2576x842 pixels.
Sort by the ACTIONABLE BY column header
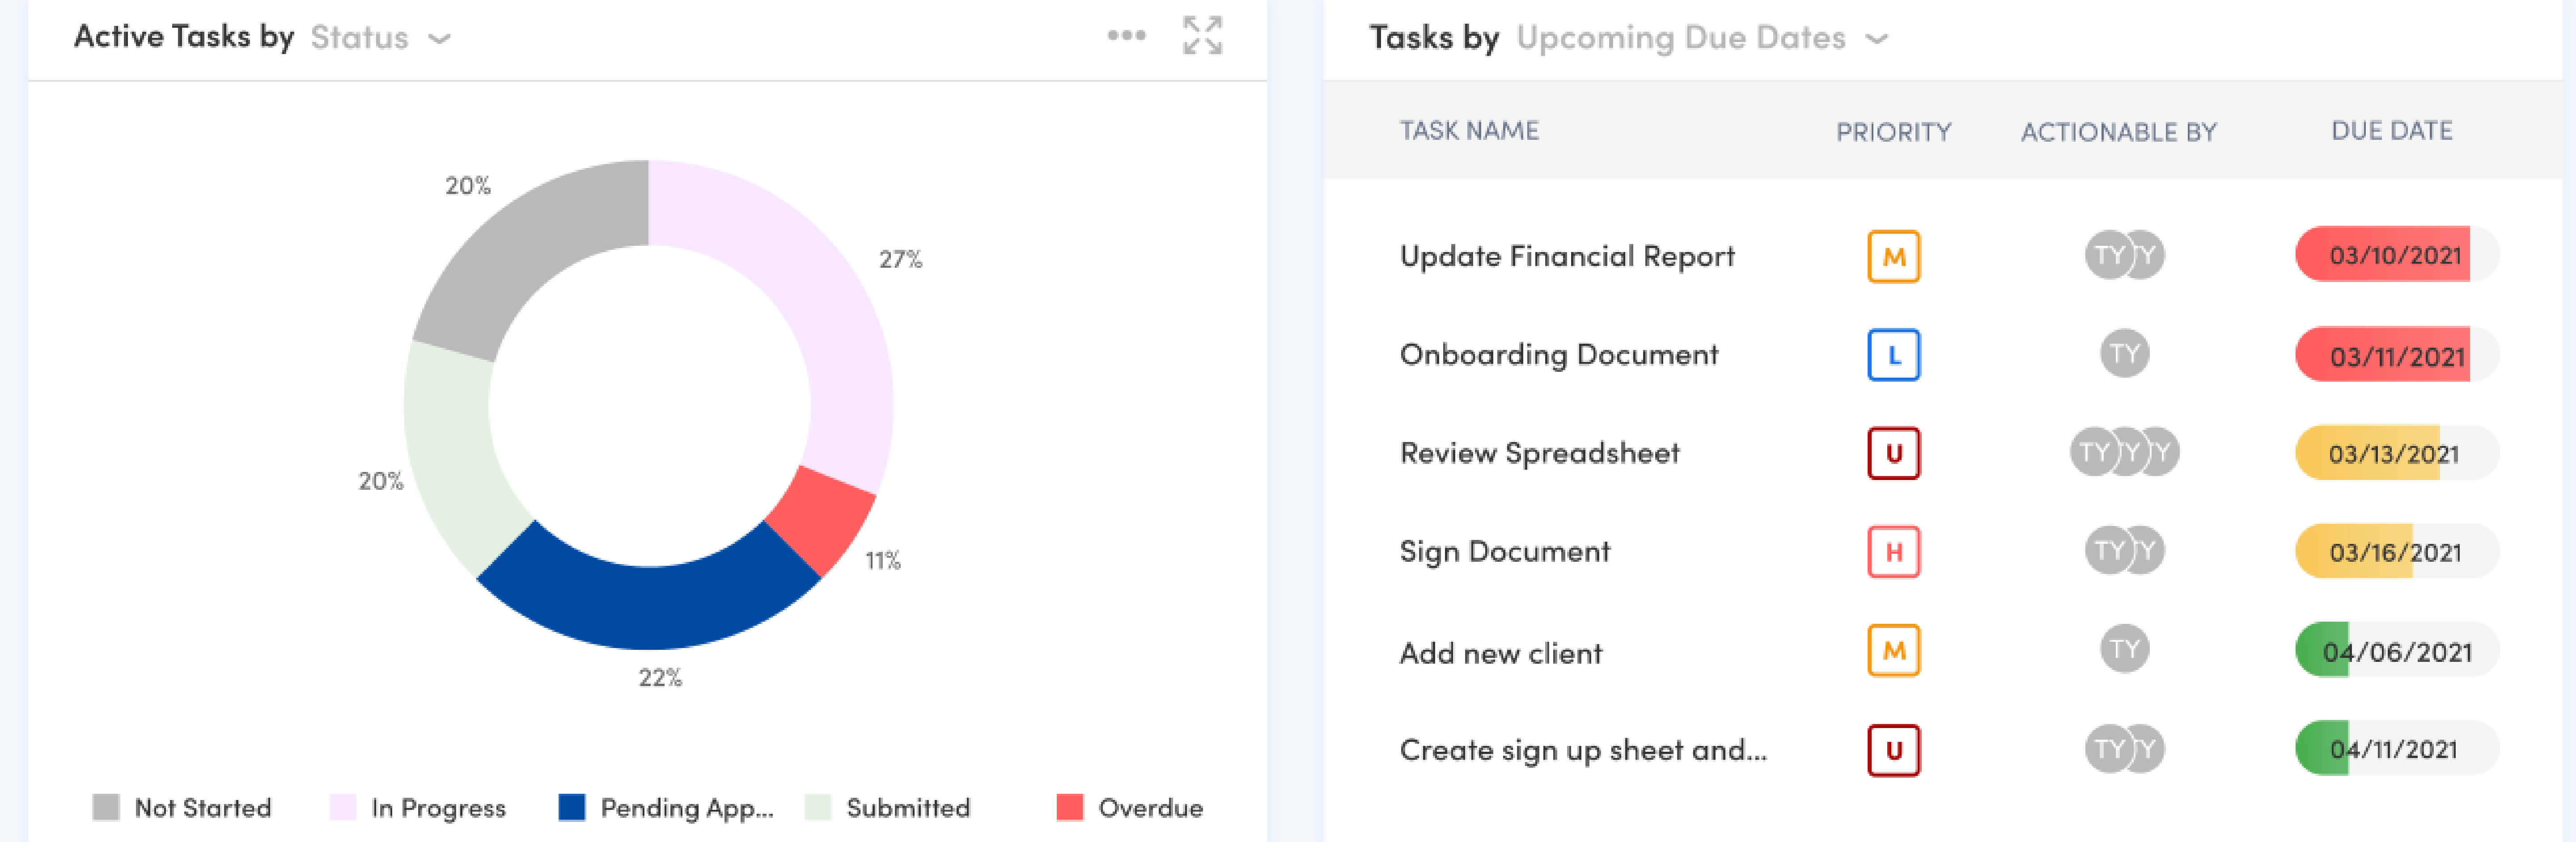tap(2119, 131)
